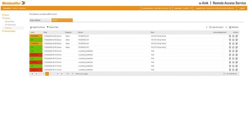Tick acknowledgement for OK alarm at 02:55:22 pm
The height and width of the screenshot is (121, 248).
tap(223, 40)
